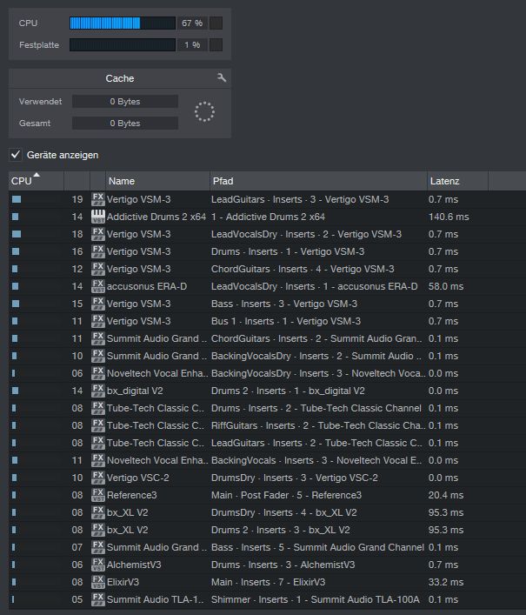Select the Addictive Drums 2 x64 name

[x=156, y=217]
